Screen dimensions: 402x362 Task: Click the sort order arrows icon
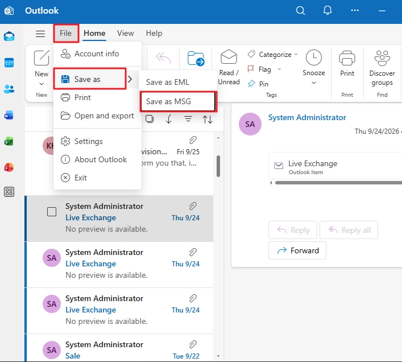208,120
